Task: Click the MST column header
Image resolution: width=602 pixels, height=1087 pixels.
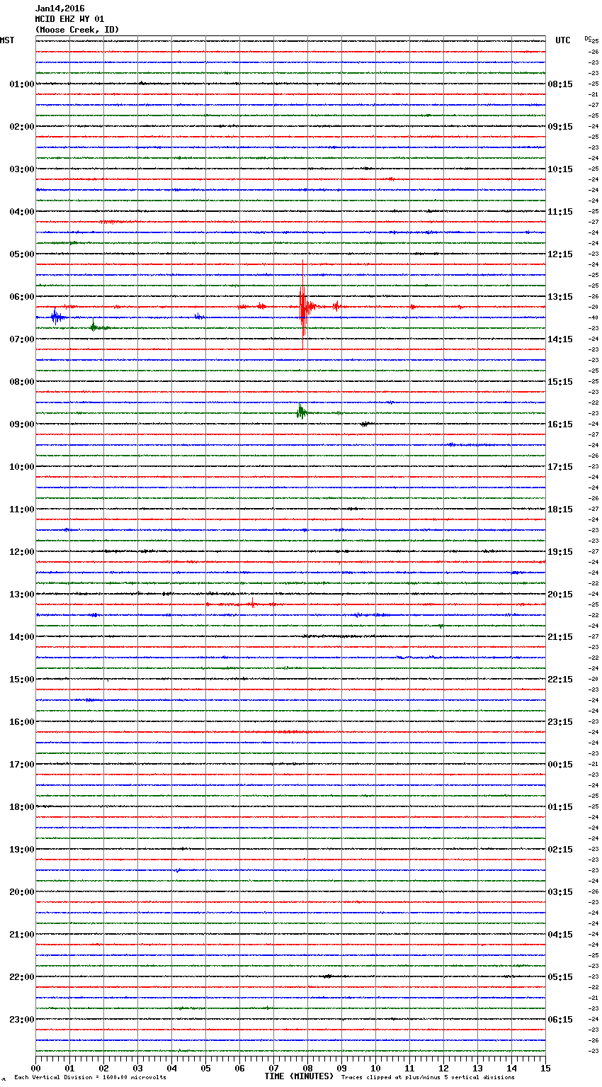Action: point(7,40)
